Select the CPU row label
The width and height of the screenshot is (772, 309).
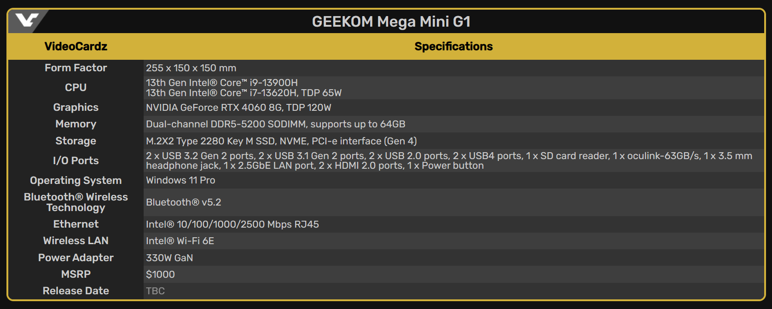click(x=76, y=87)
